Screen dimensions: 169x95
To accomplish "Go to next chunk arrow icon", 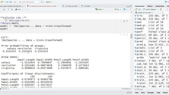I will coord(110,9).
